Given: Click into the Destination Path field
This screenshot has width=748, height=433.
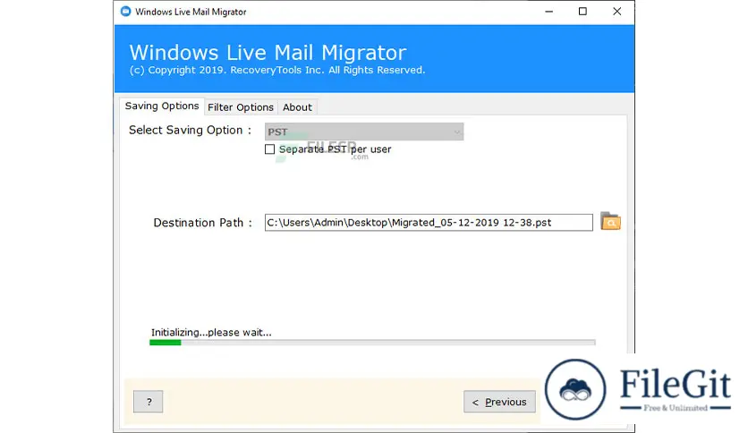Looking at the screenshot, I should pos(429,223).
